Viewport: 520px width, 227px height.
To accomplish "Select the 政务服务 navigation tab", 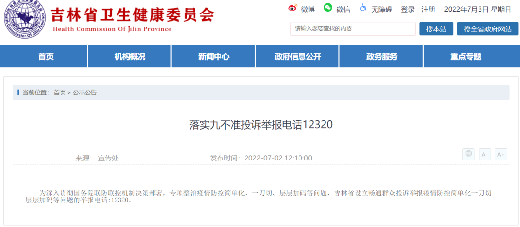I will 381,56.
